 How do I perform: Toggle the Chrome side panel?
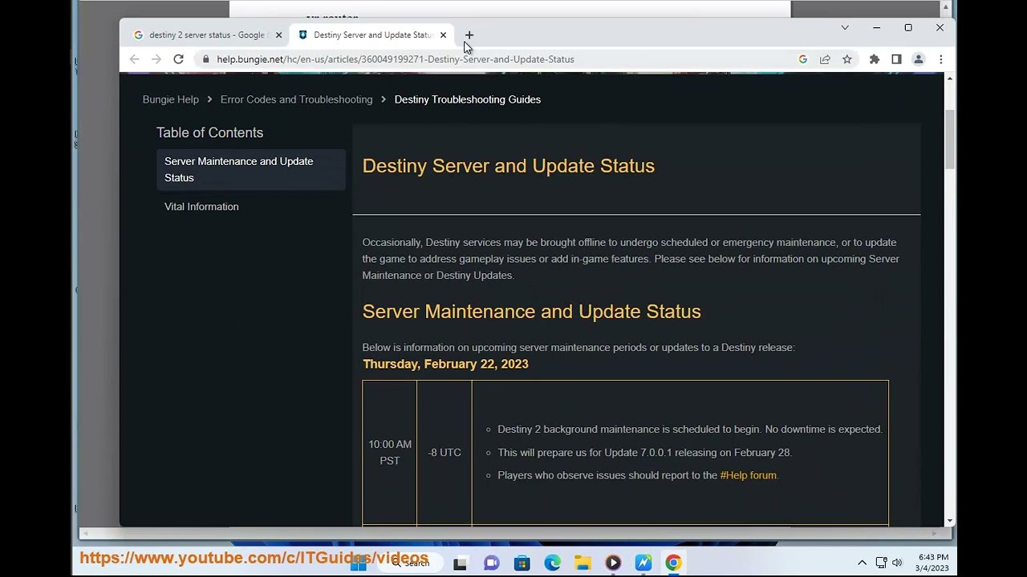(x=896, y=59)
